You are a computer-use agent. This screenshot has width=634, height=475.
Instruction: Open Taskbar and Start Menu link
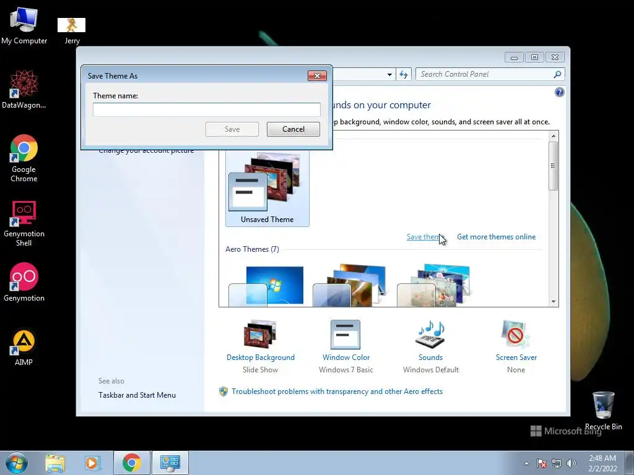137,395
